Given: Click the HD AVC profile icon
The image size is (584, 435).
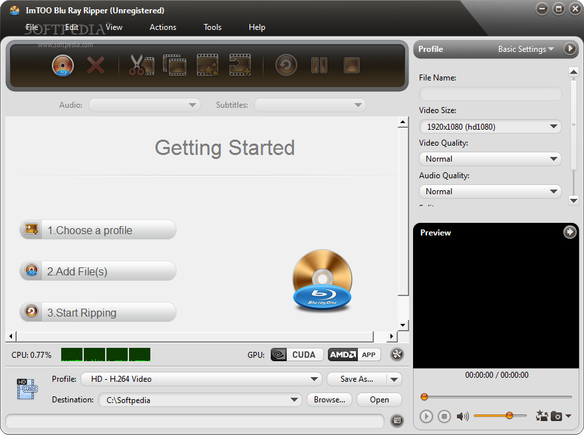Looking at the screenshot, I should point(27,389).
